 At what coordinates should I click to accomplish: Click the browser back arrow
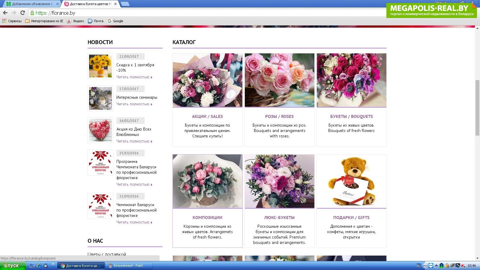coord(5,13)
